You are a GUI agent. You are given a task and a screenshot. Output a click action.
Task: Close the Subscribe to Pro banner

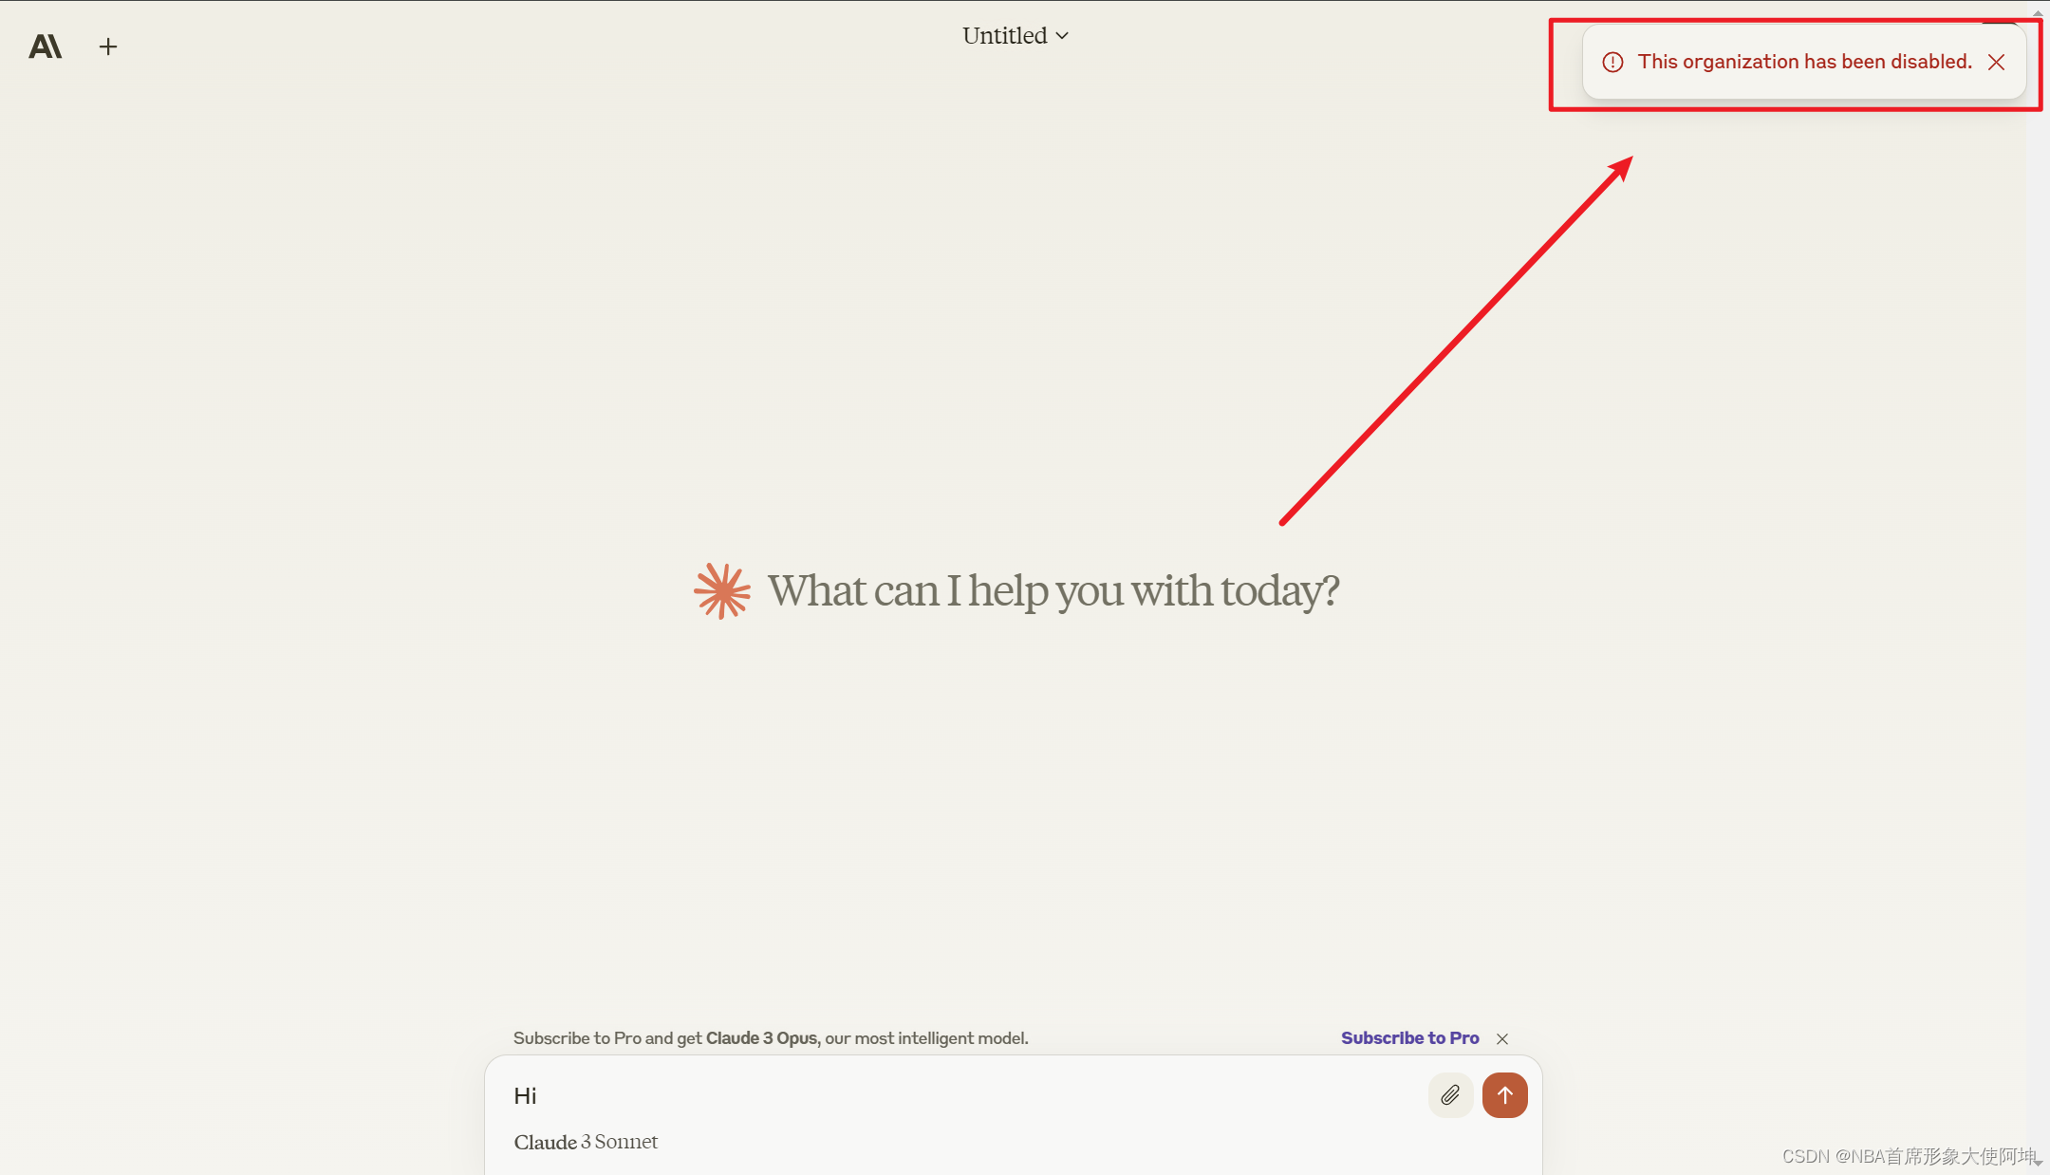click(x=1502, y=1039)
